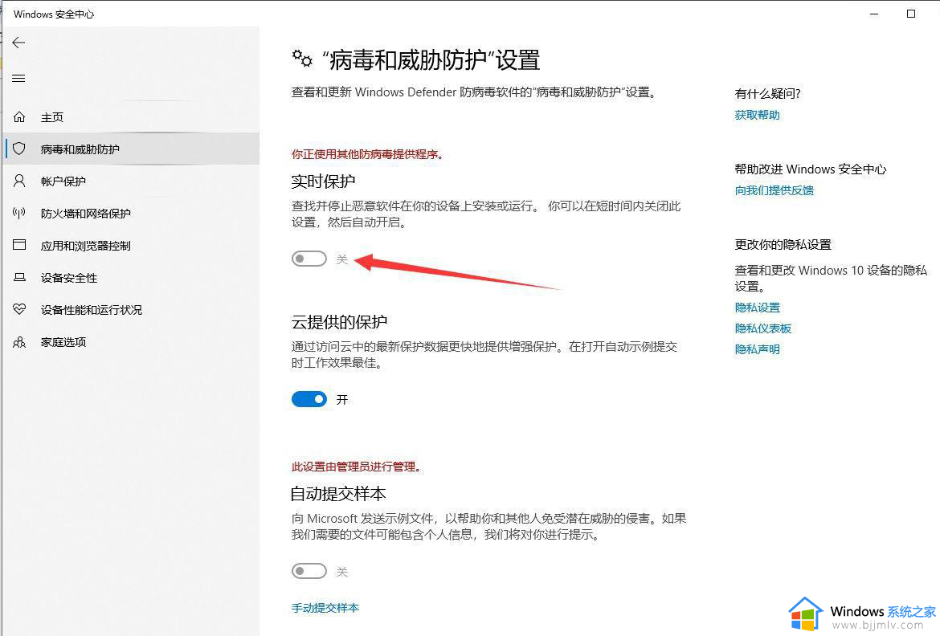
Task: Click the 此设置由管理员进行管理。 warning text
Action: pos(358,467)
